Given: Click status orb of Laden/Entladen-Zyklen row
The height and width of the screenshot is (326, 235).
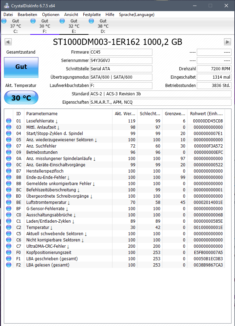Looking at the screenshot, I should click(x=9, y=221).
